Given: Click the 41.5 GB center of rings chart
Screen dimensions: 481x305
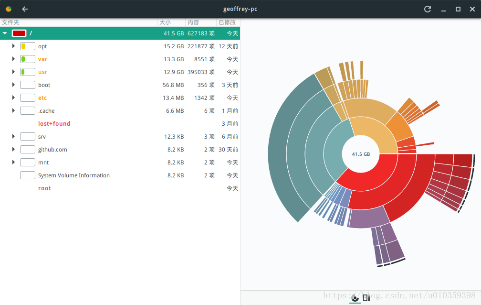Looking at the screenshot, I should tap(361, 154).
